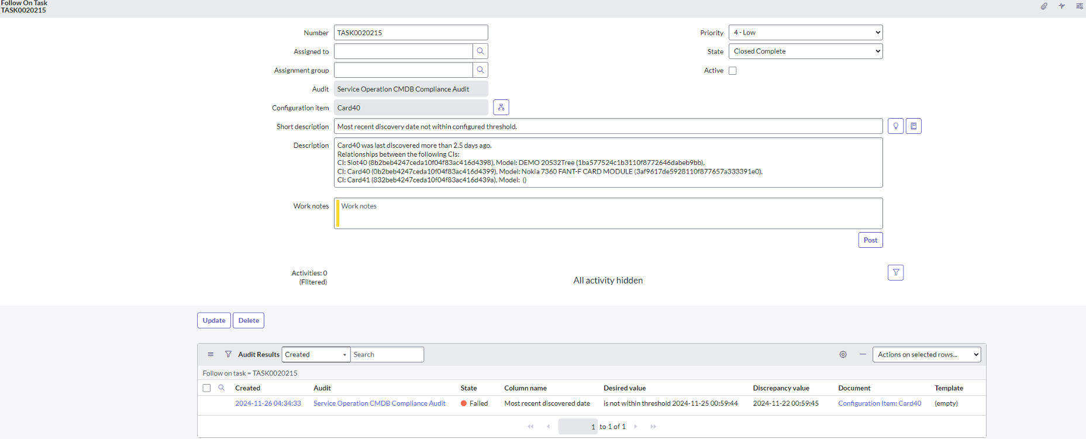
Task: Click the Failed state cell
Action: [x=474, y=403]
